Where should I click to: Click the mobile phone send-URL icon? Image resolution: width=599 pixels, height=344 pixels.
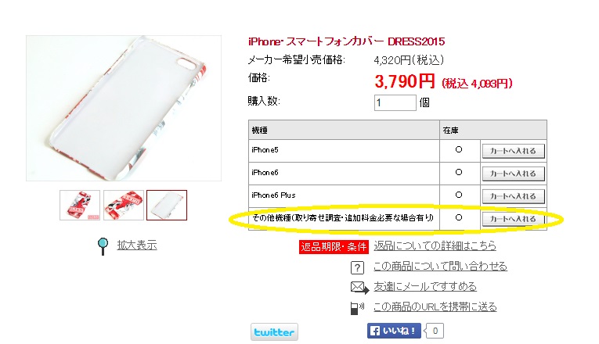click(x=357, y=307)
